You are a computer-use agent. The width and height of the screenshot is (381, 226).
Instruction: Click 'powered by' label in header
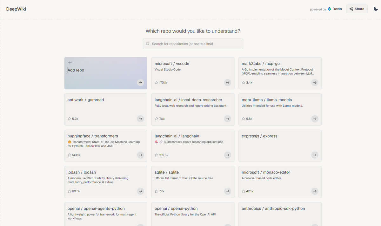coord(318,9)
